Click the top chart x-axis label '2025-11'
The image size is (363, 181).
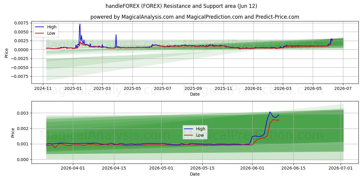coord(224,89)
